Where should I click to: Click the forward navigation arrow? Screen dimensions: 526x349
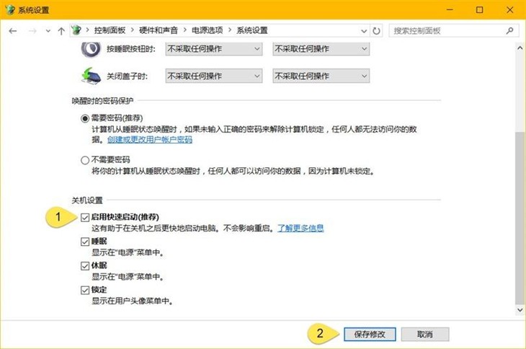[32, 31]
